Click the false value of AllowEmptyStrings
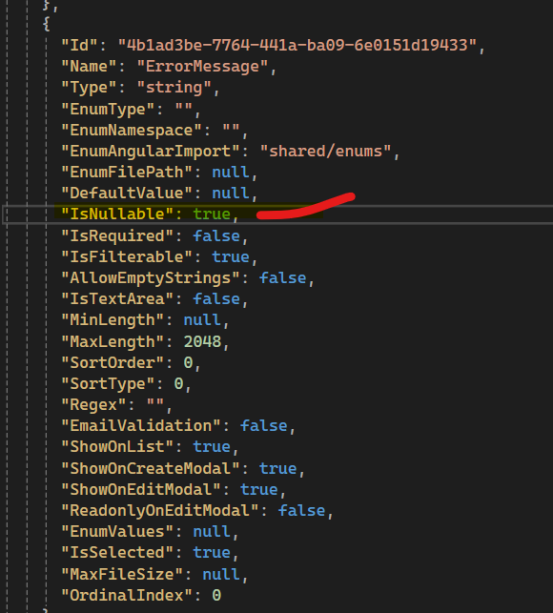 pyautogui.click(x=282, y=278)
